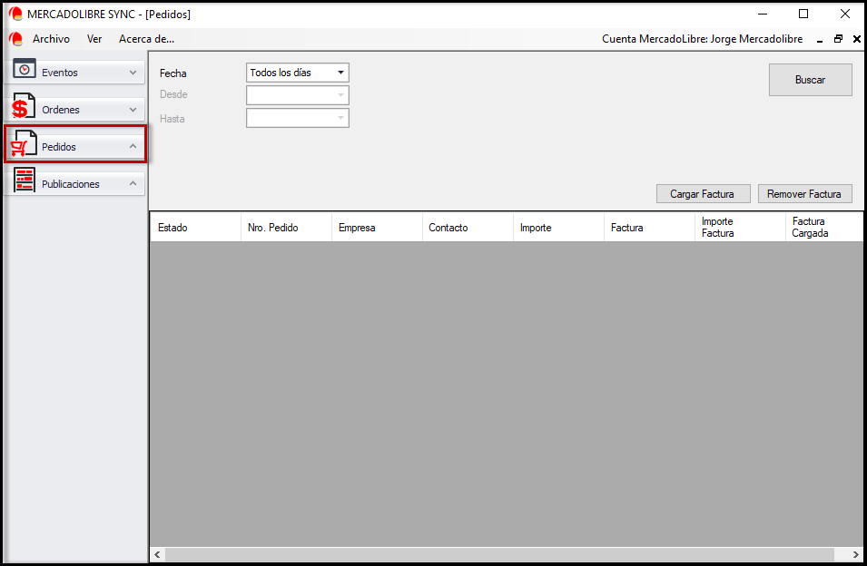Open the Acerca de... menu
Screen dimensions: 867x566
click(146, 39)
